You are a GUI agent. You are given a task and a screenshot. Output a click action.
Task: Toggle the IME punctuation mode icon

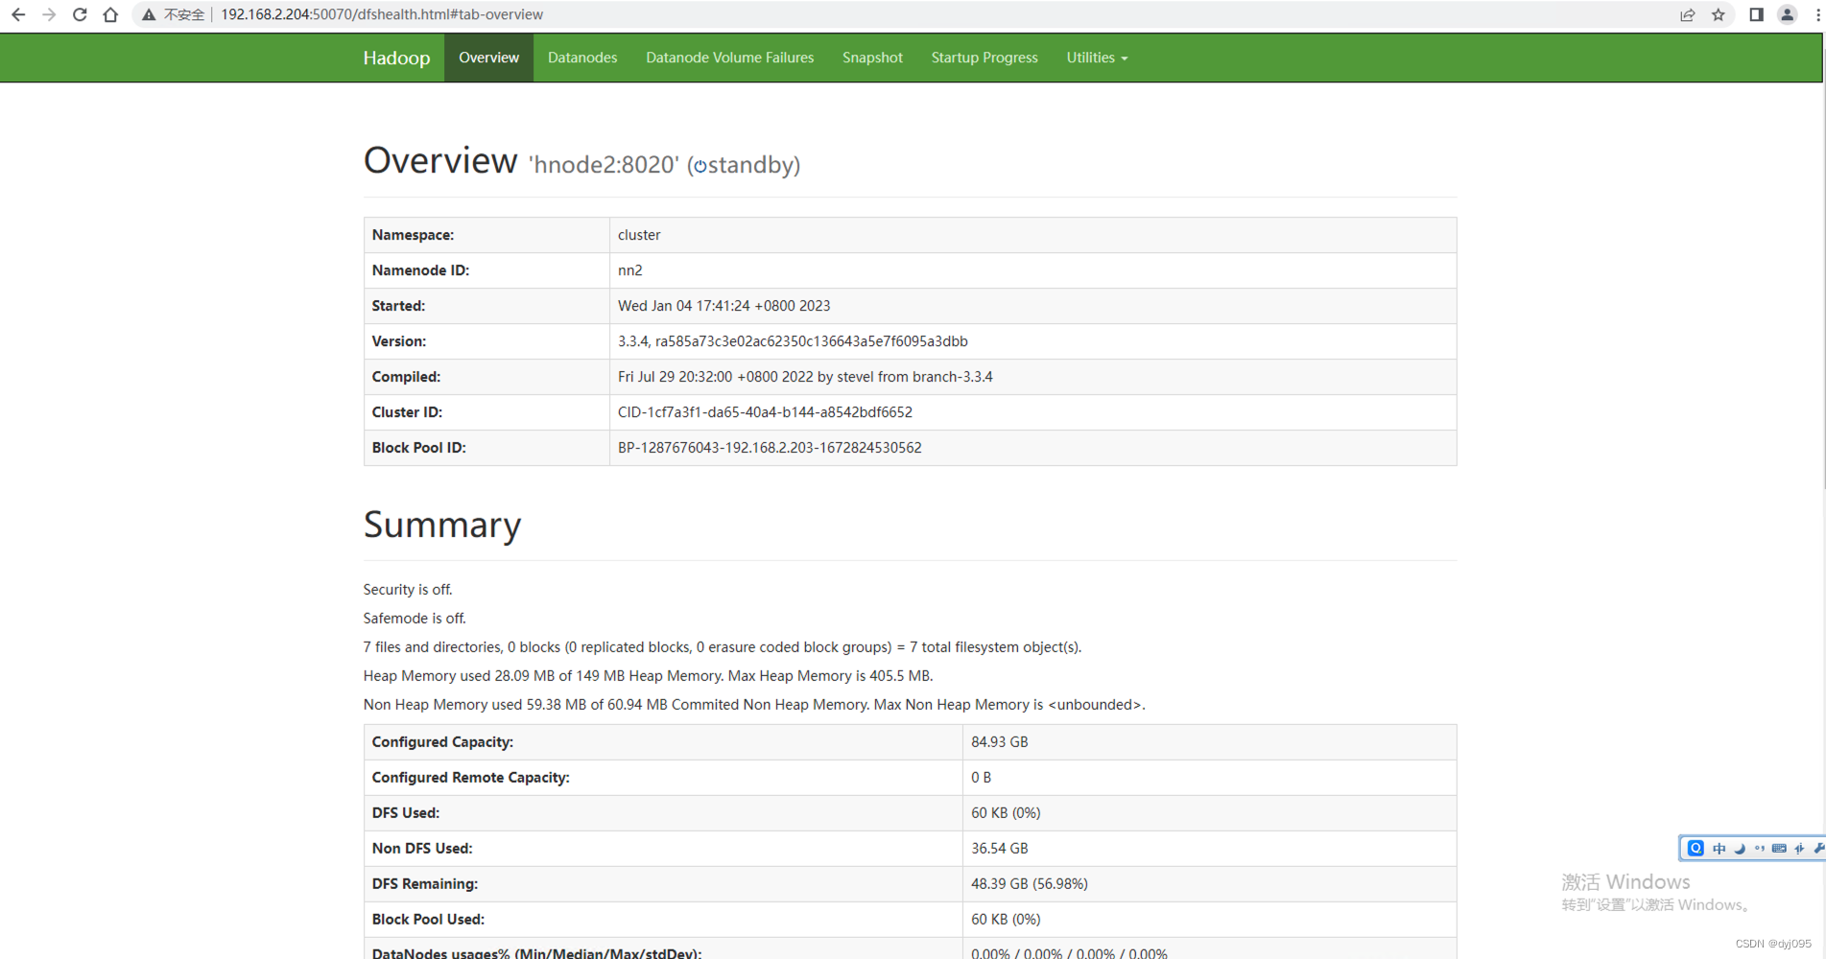pos(1759,848)
